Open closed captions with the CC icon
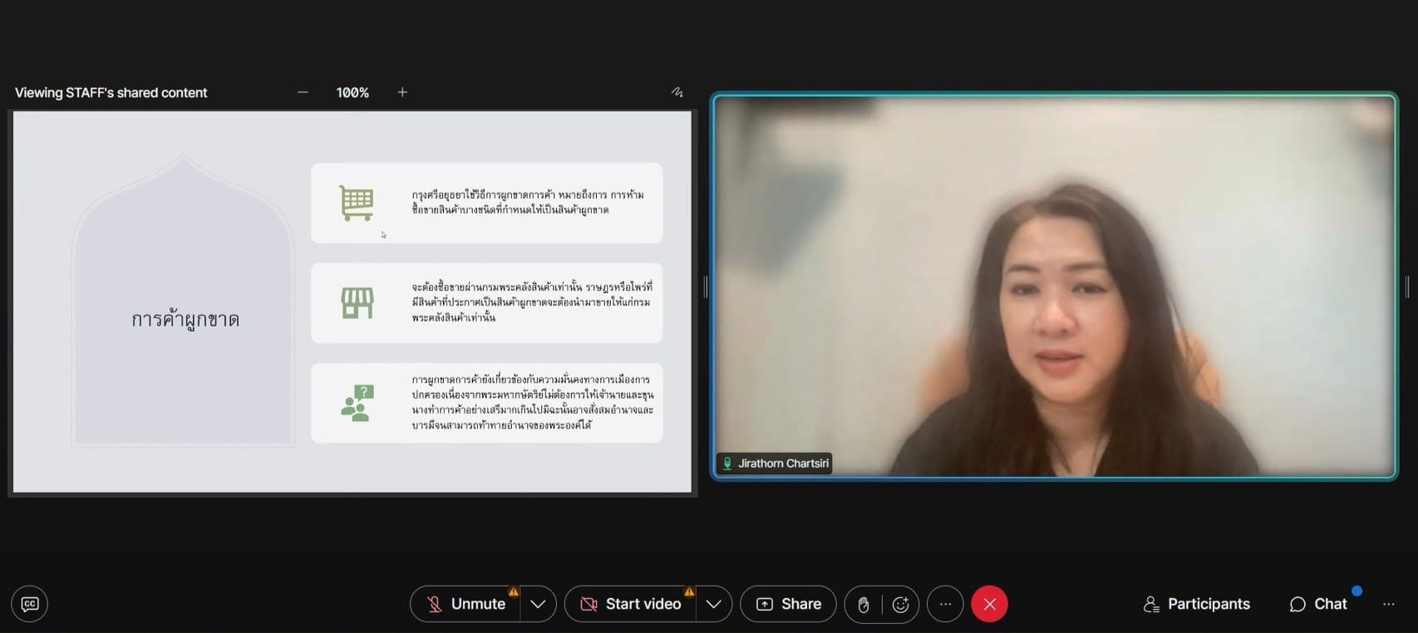The height and width of the screenshot is (633, 1418). [30, 604]
